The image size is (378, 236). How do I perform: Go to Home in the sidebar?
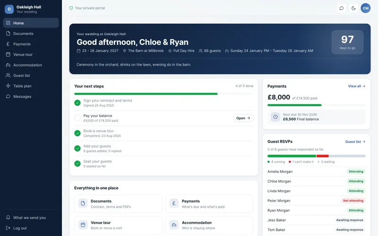[31, 23]
